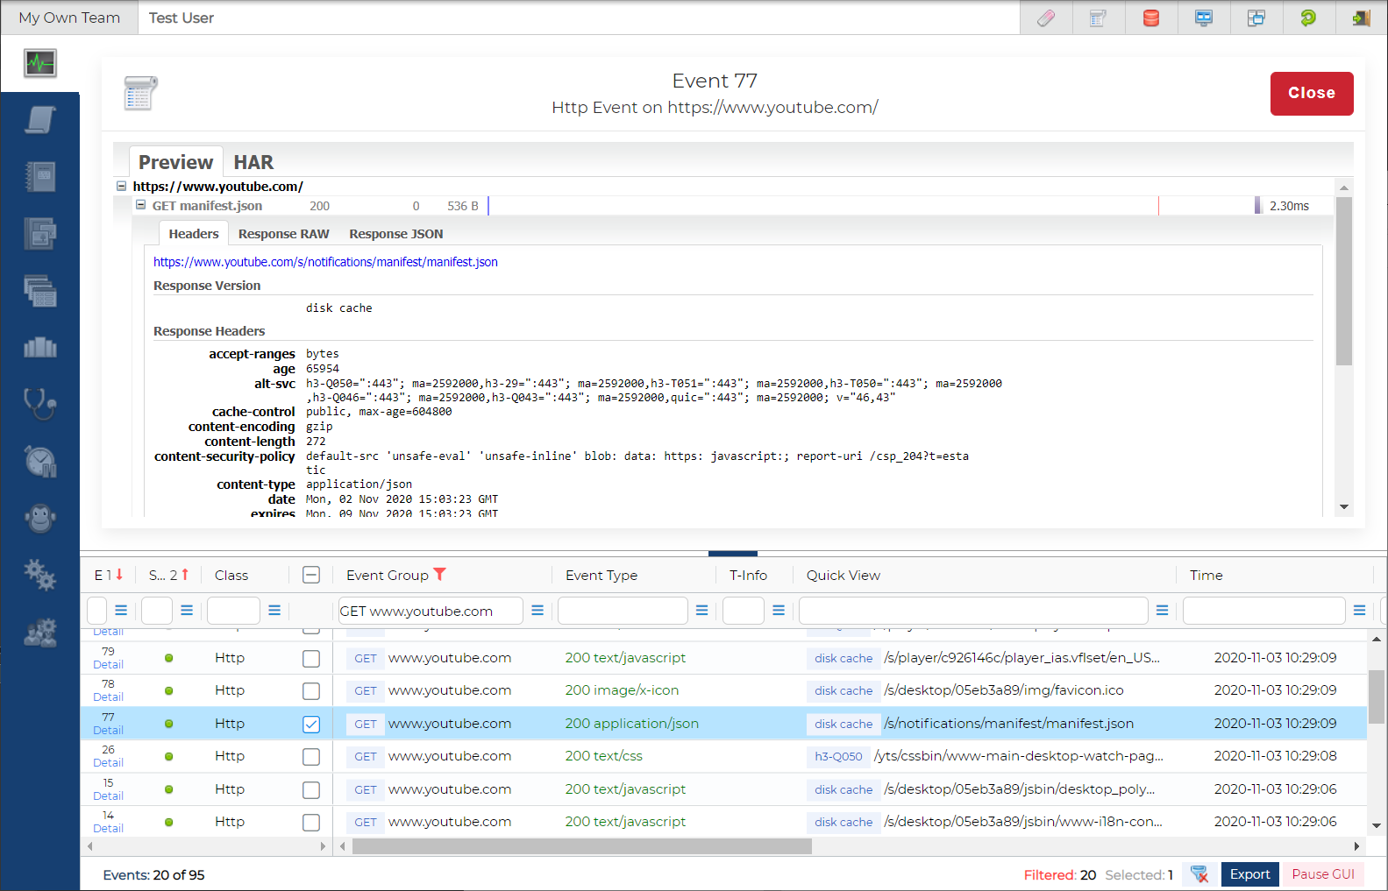Check the box for event 15
The width and height of the screenshot is (1388, 891).
click(311, 790)
